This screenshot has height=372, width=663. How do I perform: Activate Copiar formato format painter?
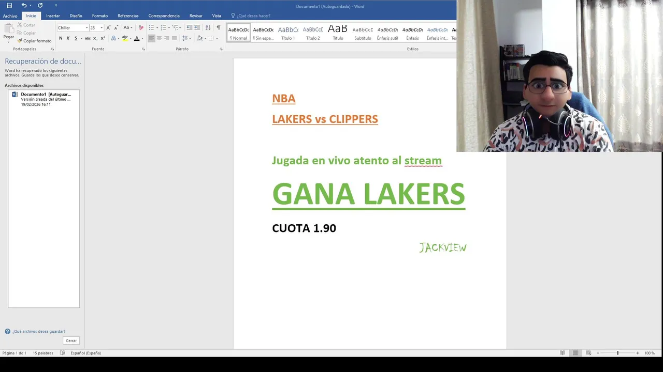34,41
